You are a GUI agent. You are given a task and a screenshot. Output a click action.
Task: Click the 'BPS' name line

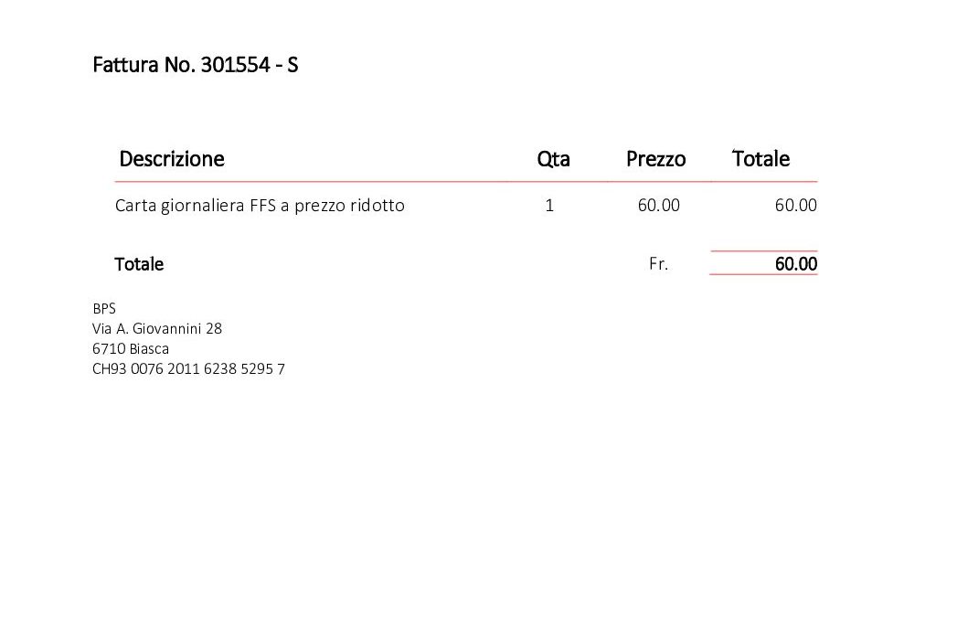coord(104,309)
